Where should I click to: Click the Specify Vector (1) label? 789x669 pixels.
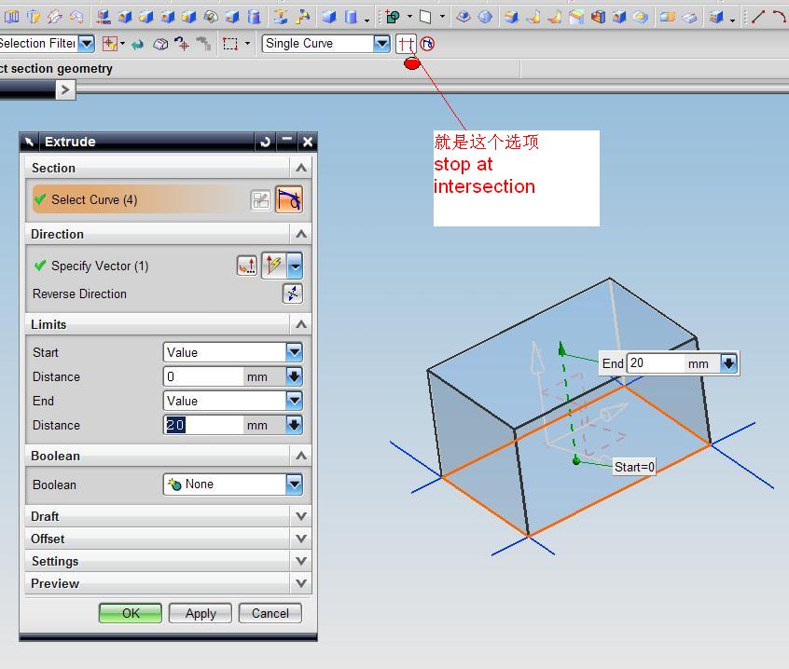100,266
